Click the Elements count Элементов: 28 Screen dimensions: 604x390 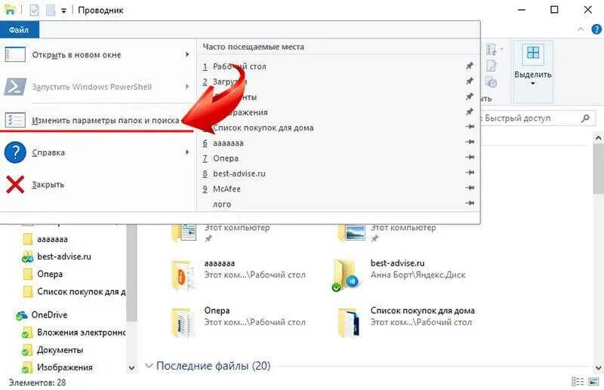pos(37,382)
